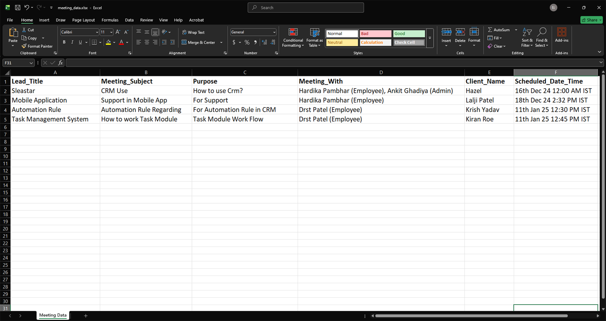The width and height of the screenshot is (606, 321).
Task: Click the Format Painter icon
Action: pyautogui.click(x=24, y=46)
